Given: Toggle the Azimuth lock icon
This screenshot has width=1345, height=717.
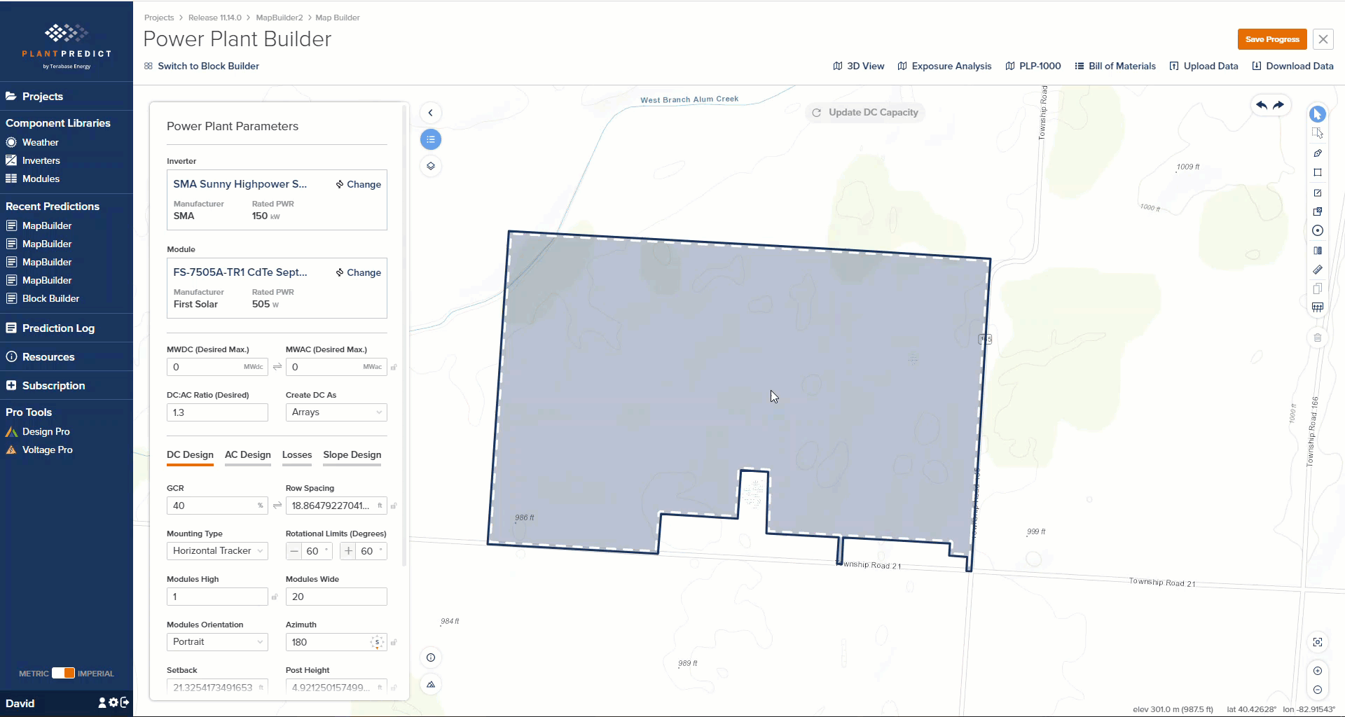Looking at the screenshot, I should pos(394,642).
